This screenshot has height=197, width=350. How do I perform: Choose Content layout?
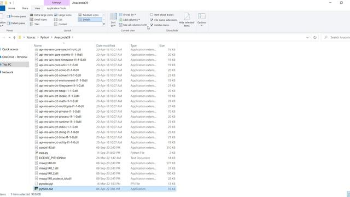tap(61, 24)
